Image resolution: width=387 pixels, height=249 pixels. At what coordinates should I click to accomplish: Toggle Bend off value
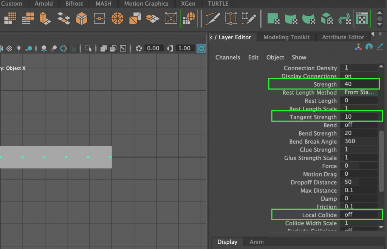[x=359, y=125]
